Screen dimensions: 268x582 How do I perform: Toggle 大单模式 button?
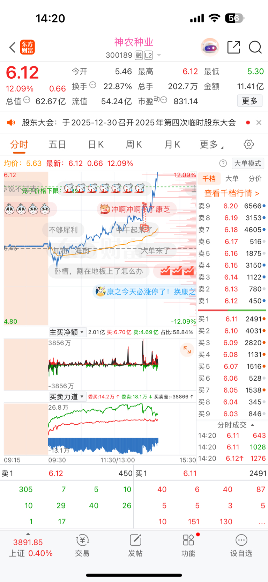(x=247, y=163)
